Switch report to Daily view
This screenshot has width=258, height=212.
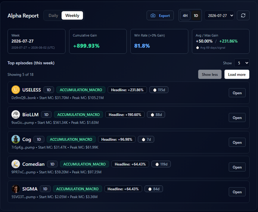tap(53, 16)
